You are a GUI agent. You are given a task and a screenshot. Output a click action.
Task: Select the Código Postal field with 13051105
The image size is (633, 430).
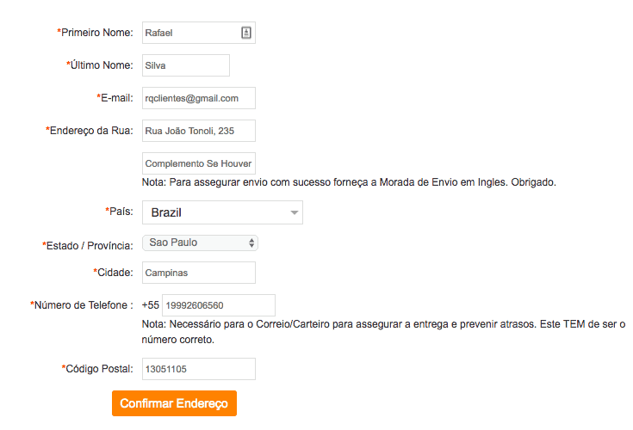(x=199, y=369)
